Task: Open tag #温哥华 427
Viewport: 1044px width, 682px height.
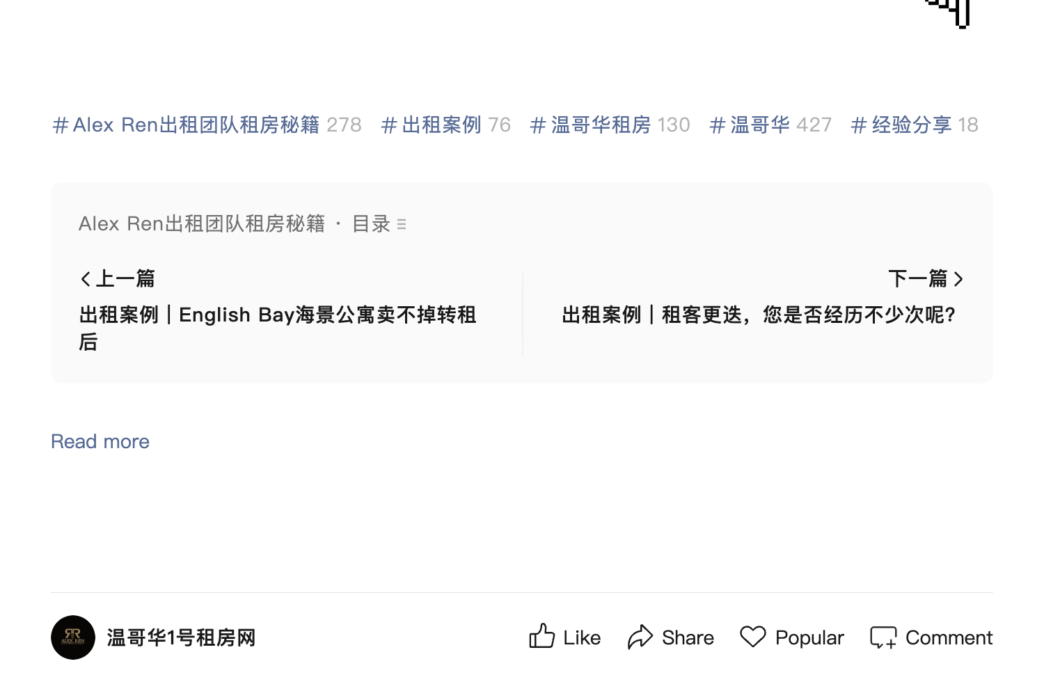Action: (770, 125)
